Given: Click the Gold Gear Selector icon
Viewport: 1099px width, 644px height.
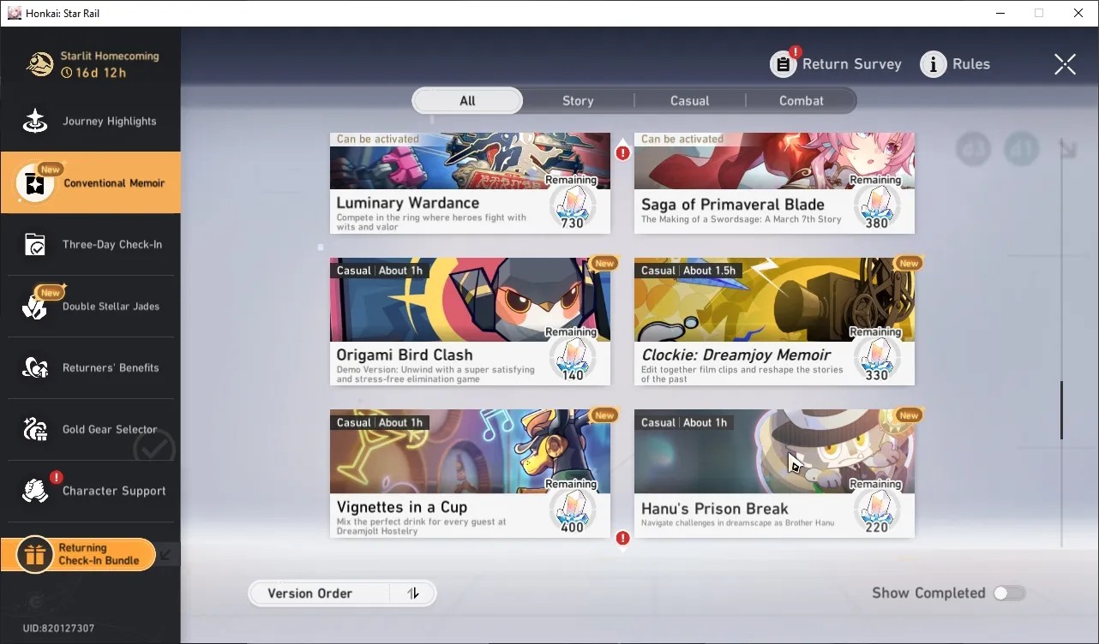Looking at the screenshot, I should pos(35,430).
